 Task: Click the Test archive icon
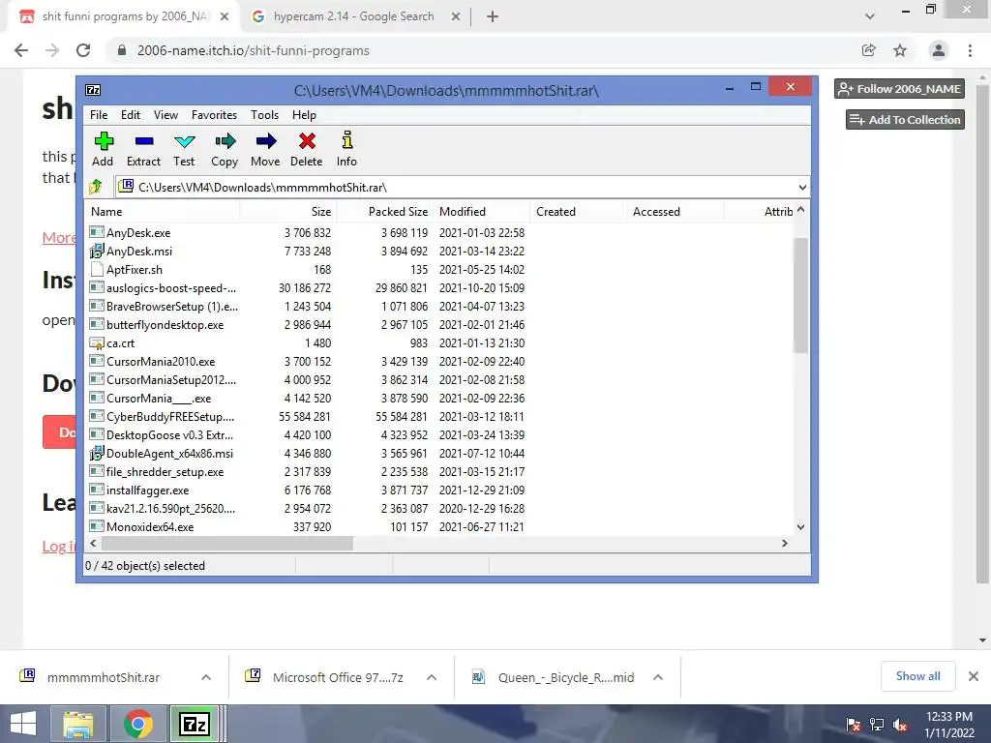coord(185,141)
